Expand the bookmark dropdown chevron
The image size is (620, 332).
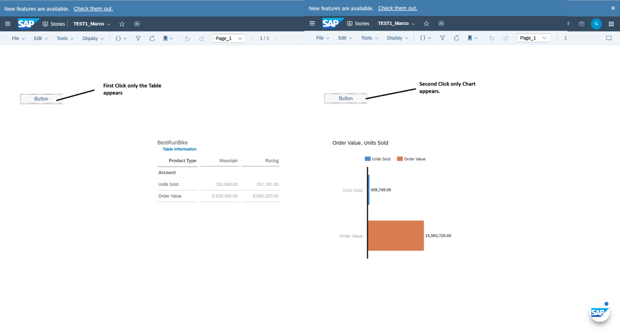coord(171,38)
